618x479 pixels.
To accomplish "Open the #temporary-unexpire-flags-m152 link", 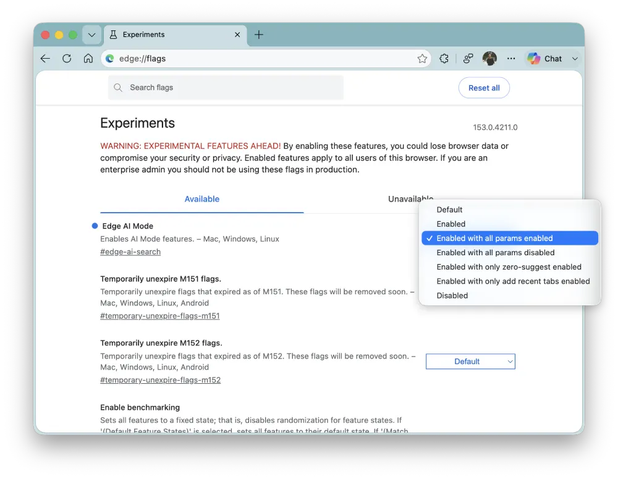I will point(161,380).
